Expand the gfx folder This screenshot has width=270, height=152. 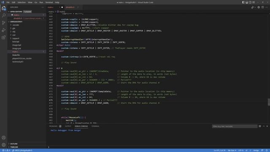27,28
